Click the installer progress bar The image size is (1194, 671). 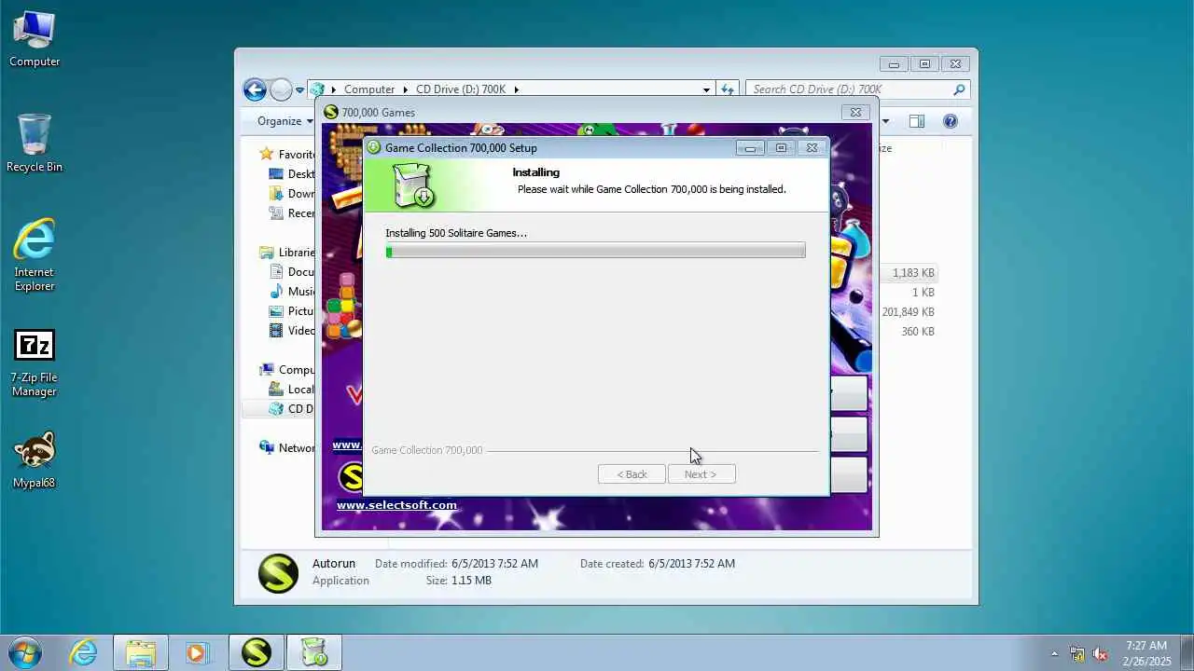[595, 251]
